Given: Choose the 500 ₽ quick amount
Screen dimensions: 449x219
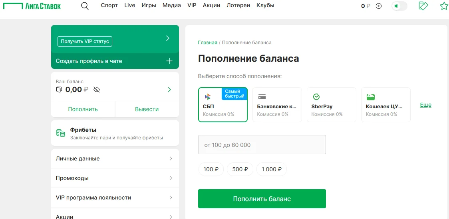Looking at the screenshot, I should tap(240, 169).
